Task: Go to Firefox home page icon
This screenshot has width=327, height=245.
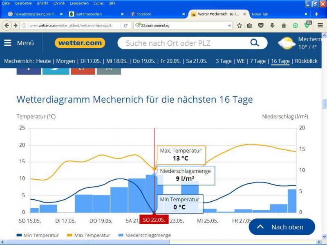Action: point(284,25)
